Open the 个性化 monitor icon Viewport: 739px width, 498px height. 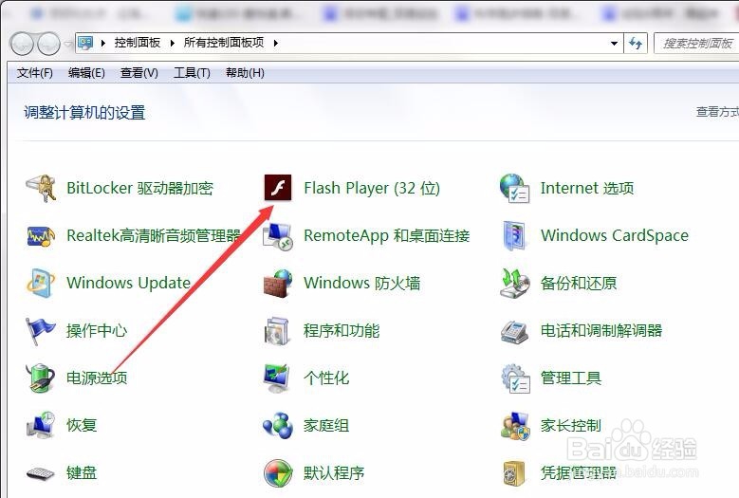(x=277, y=378)
